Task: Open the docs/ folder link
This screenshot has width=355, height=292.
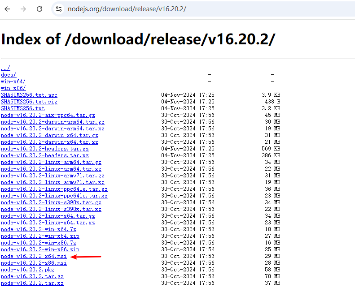Action: click(9, 75)
